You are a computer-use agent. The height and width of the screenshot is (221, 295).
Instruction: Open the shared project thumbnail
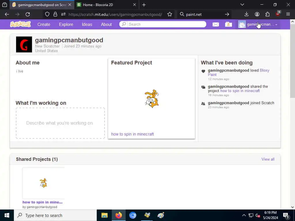pos(44,183)
